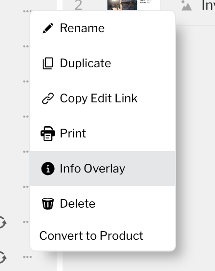The height and width of the screenshot is (271, 215).
Task: Click the trash bin icon
Action: 48,204
